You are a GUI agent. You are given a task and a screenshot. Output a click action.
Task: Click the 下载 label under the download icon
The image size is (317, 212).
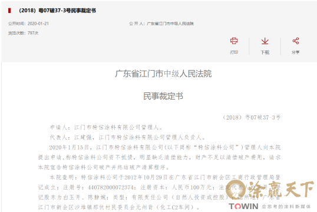coord(265,52)
